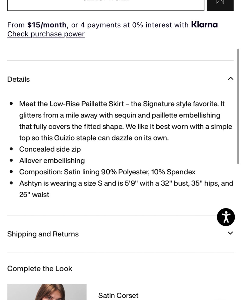Expand Shipping and Returns chevron
This screenshot has height=300, width=241.
click(230, 233)
